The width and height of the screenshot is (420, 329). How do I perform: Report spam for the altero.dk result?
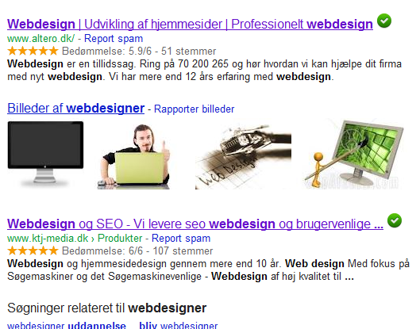click(x=114, y=39)
